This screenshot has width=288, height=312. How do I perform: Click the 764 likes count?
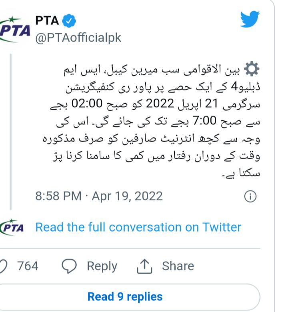pyautogui.click(x=28, y=266)
